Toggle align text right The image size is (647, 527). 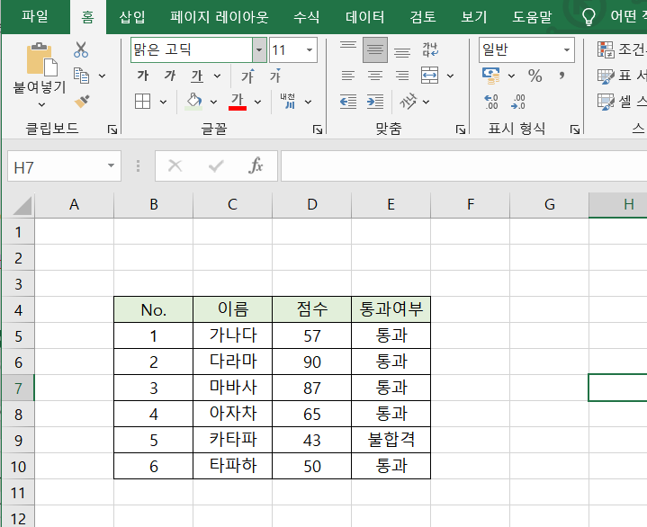point(402,76)
